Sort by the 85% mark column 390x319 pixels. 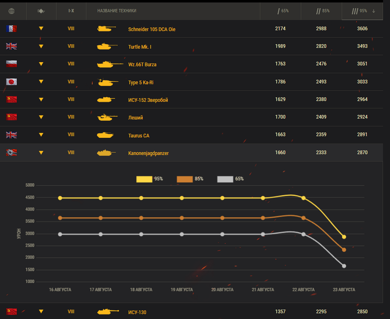[x=321, y=11]
